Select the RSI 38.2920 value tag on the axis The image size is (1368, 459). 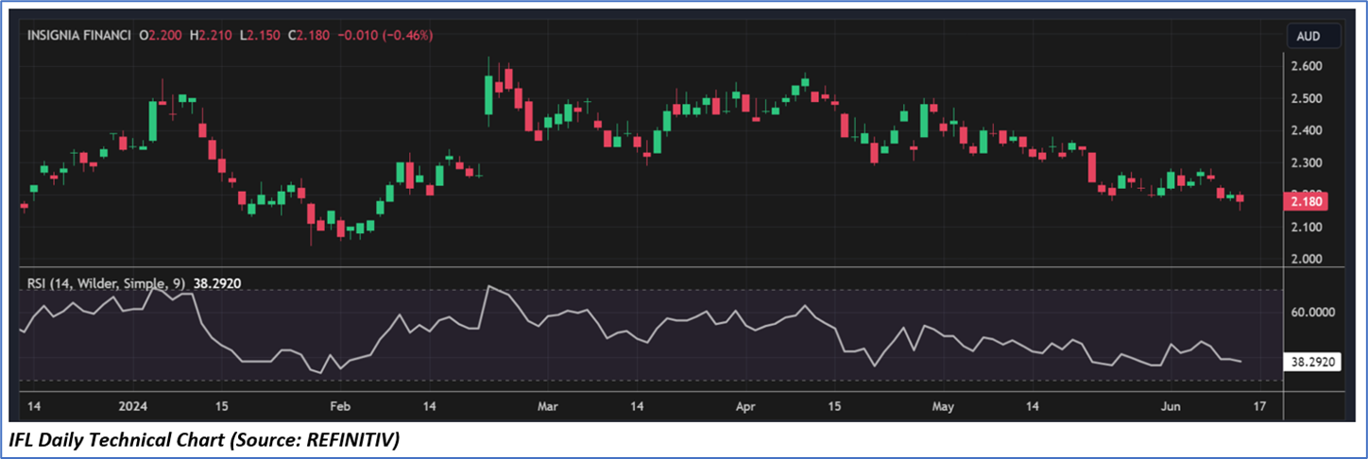(1314, 362)
